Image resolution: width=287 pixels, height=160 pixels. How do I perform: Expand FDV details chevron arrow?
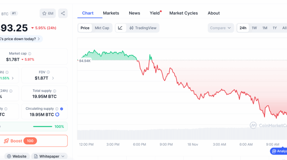tap(53, 78)
